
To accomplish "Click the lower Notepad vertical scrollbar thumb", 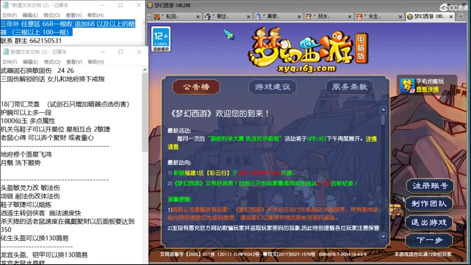I will click(145, 112).
